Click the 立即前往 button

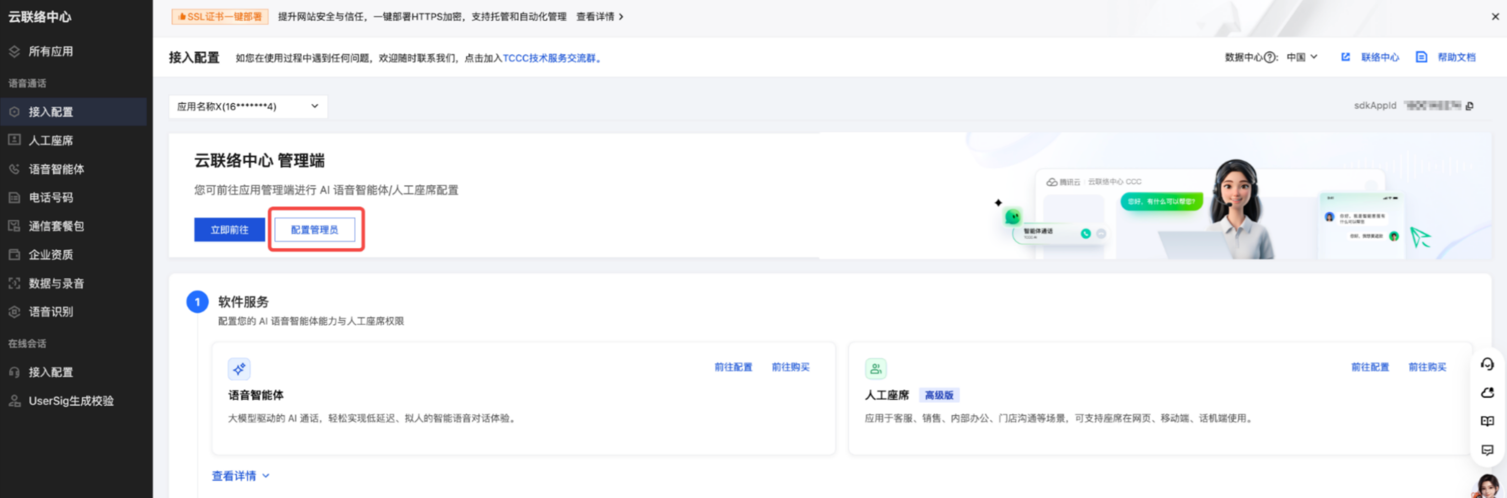click(230, 230)
